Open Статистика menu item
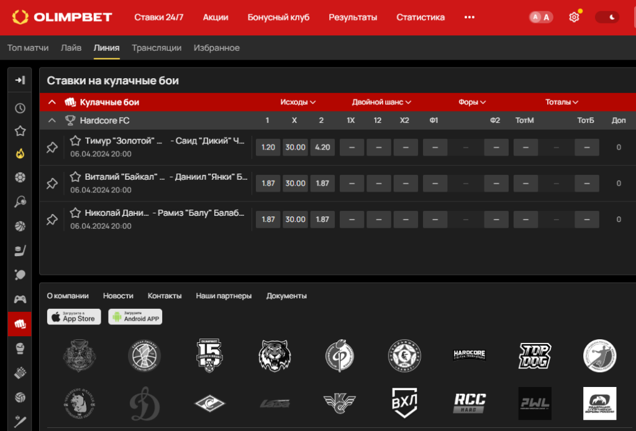This screenshot has height=431, width=636. click(420, 17)
